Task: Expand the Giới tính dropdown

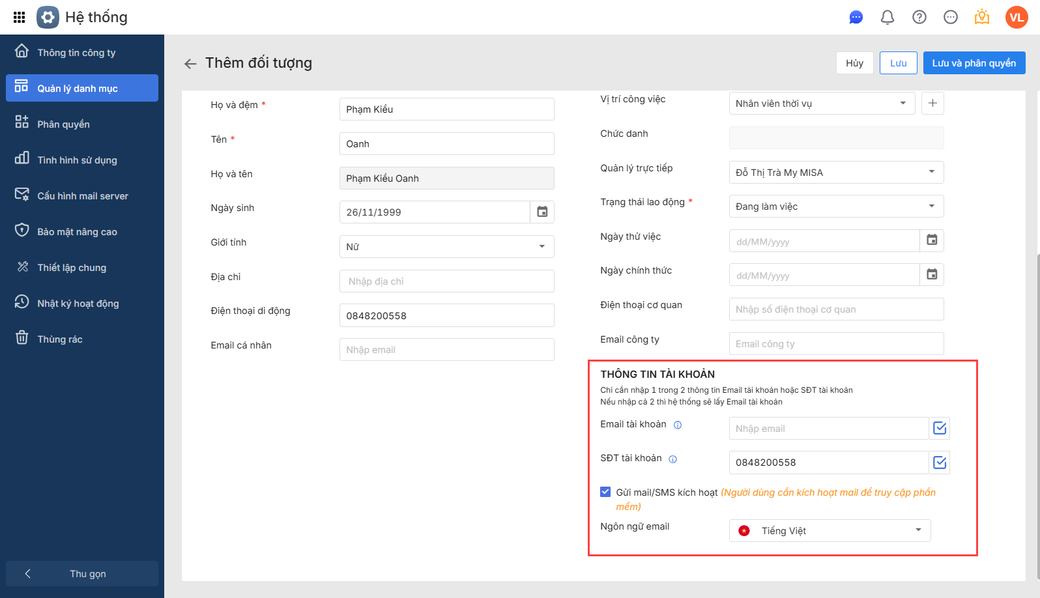Action: 446,246
